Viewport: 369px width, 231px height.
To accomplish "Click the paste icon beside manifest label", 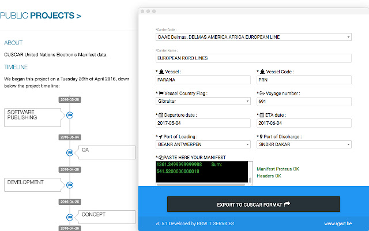I will pyautogui.click(x=161, y=157).
